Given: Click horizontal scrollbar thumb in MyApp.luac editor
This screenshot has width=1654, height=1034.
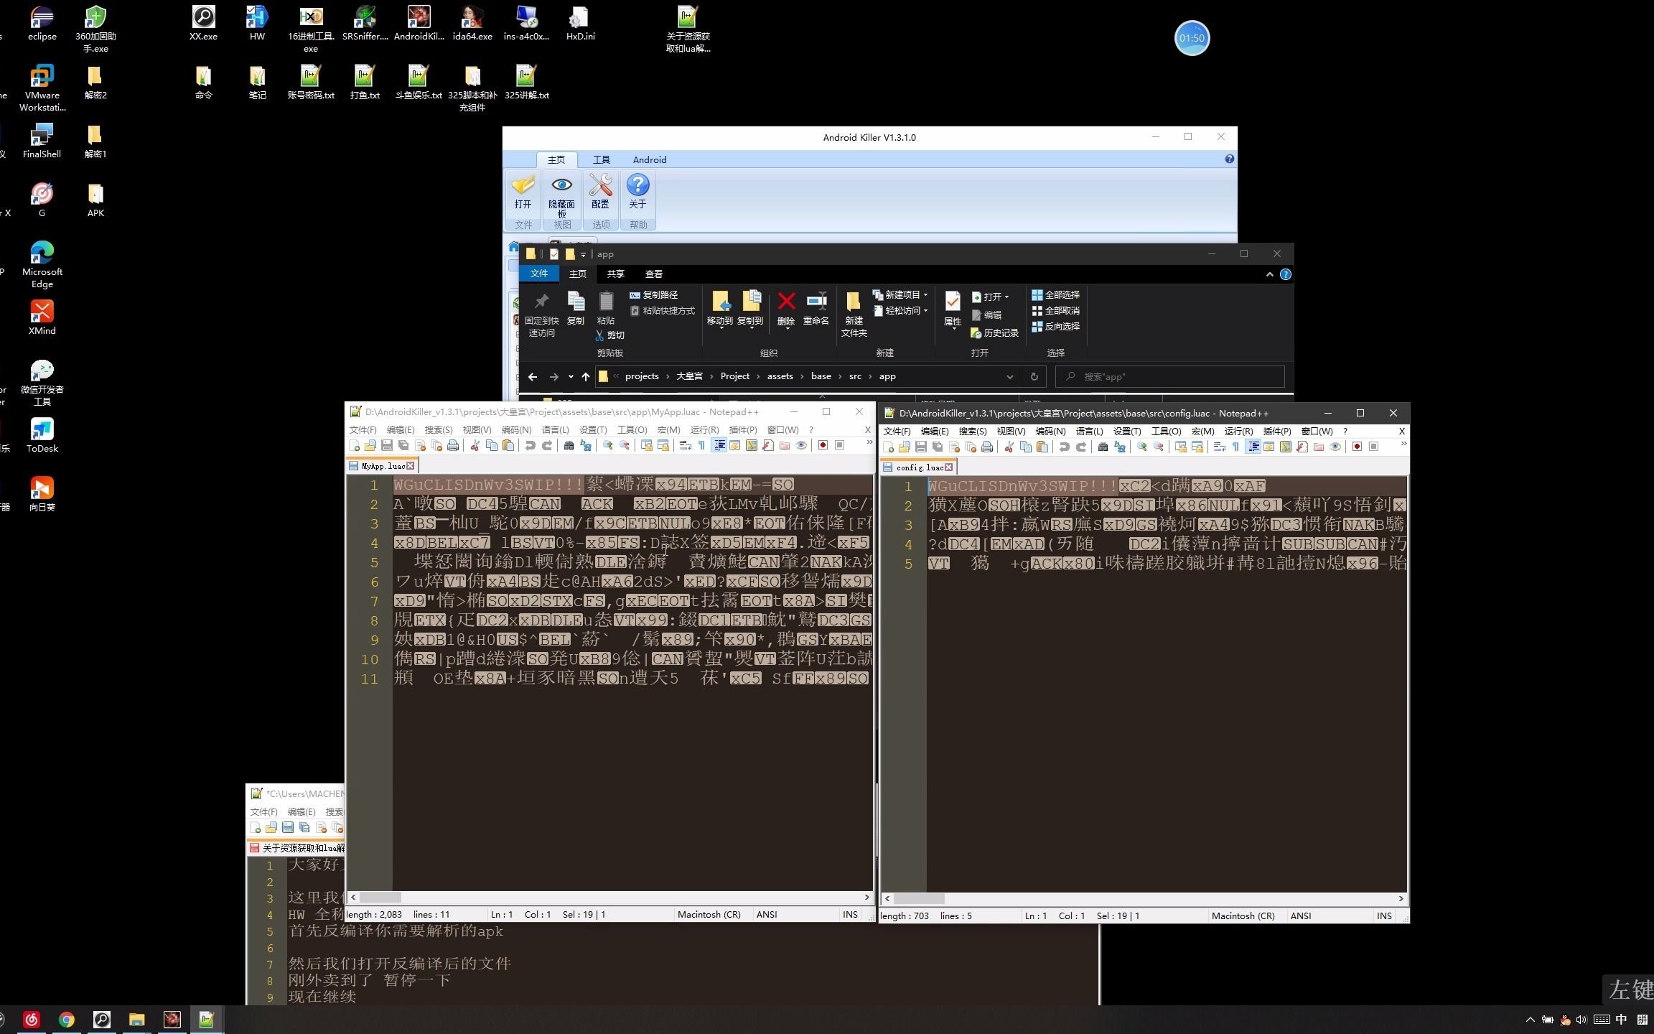Looking at the screenshot, I should tap(380, 898).
